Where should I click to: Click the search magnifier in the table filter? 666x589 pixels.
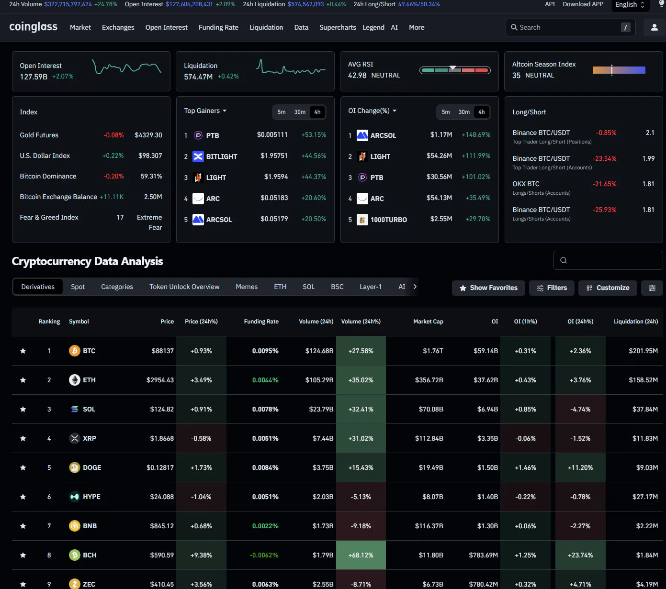[x=564, y=260]
